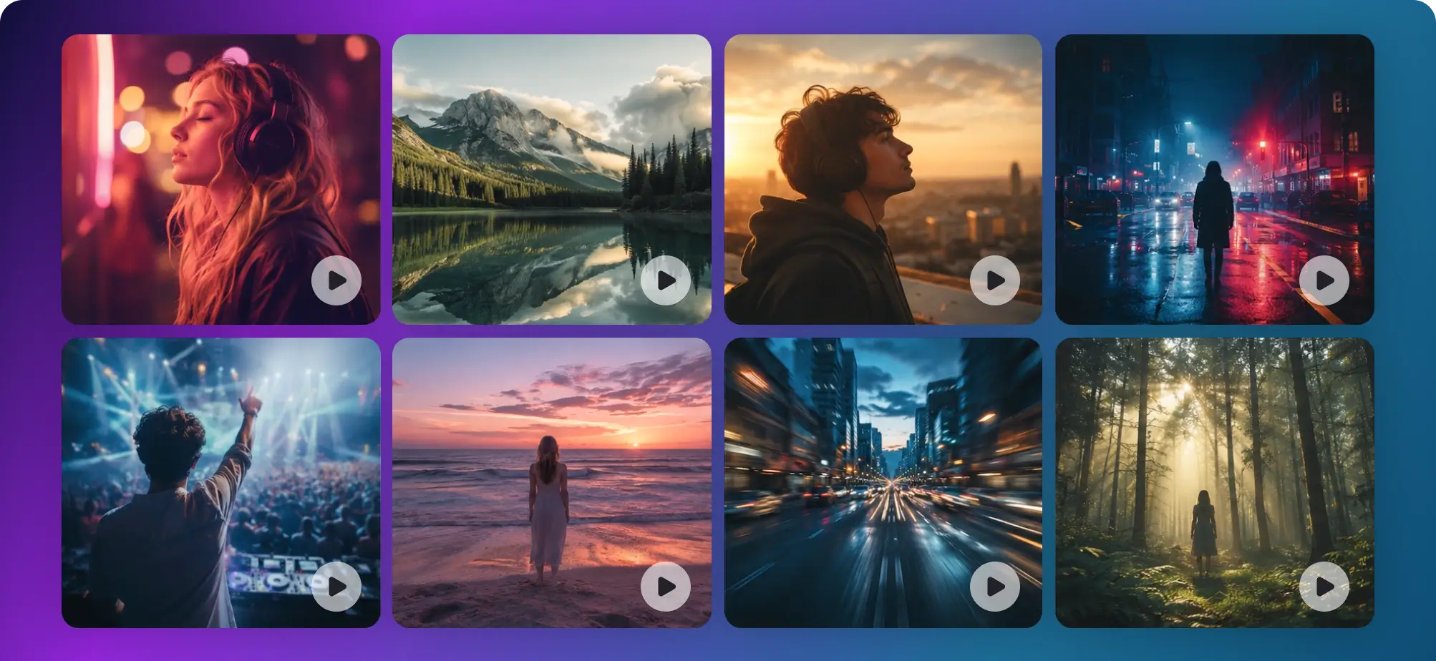The image size is (1436, 661).
Task: Play the rainy neon city street video
Action: click(1324, 280)
